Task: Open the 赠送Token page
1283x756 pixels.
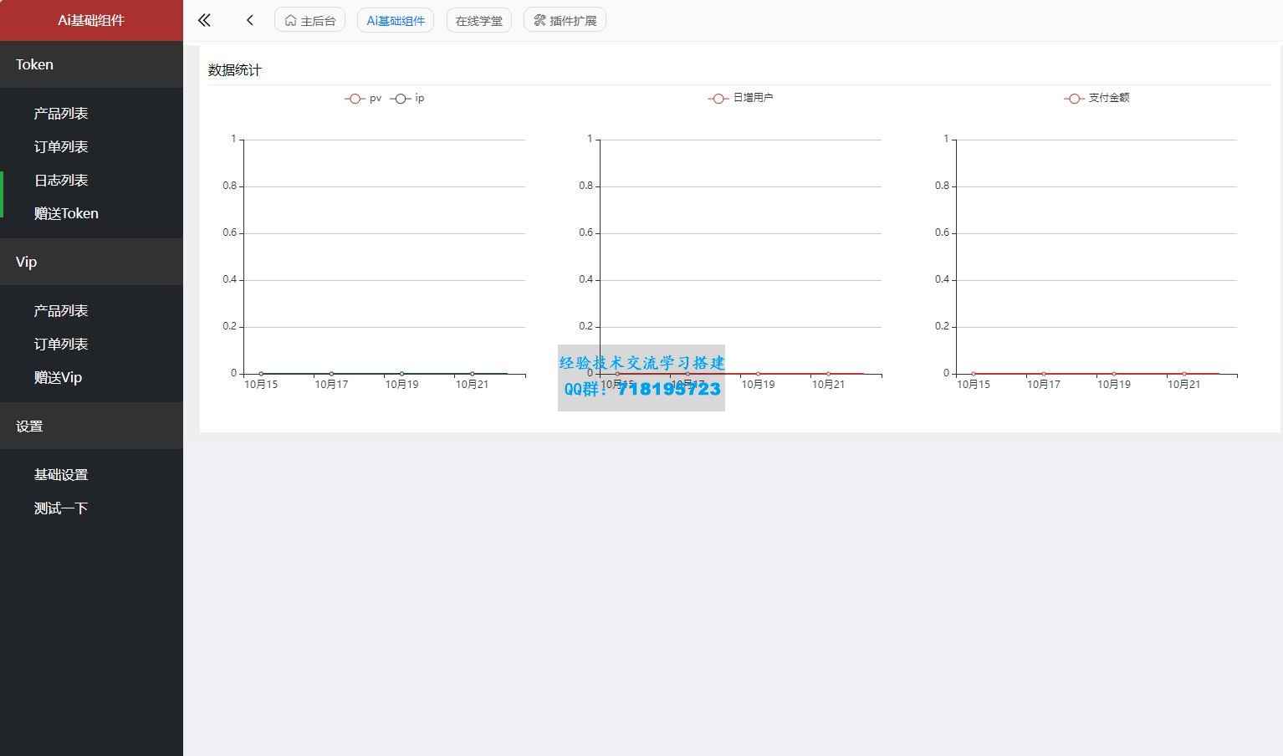Action: (66, 213)
